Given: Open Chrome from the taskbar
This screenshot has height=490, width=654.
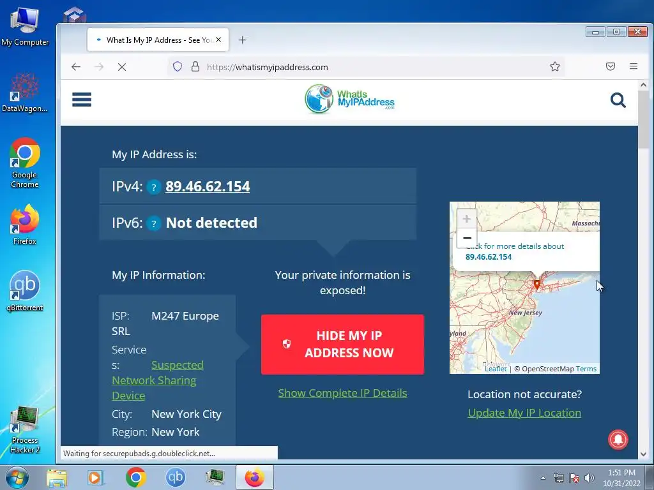Looking at the screenshot, I should coord(135,477).
